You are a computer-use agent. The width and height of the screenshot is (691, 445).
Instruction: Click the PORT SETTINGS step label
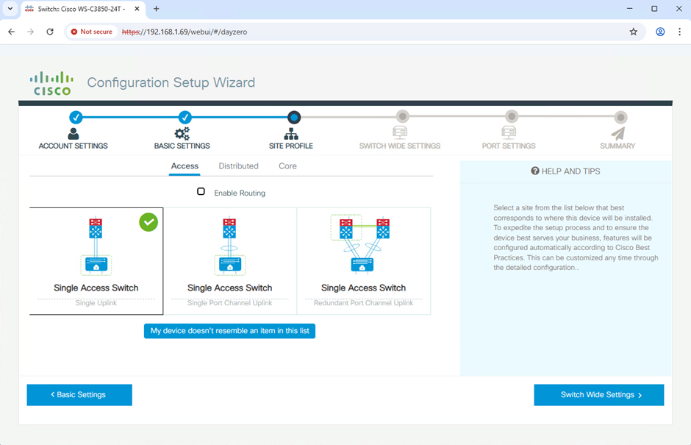point(509,146)
